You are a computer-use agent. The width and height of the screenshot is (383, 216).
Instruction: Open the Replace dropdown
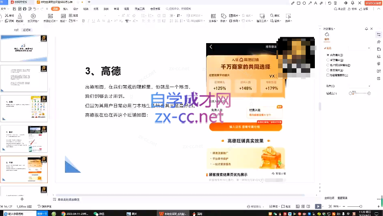tap(276, 21)
